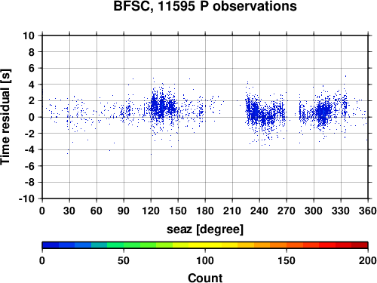This screenshot has height=283, width=377.
Task: Click the x-axis tick label 270
Action: tap(287, 211)
